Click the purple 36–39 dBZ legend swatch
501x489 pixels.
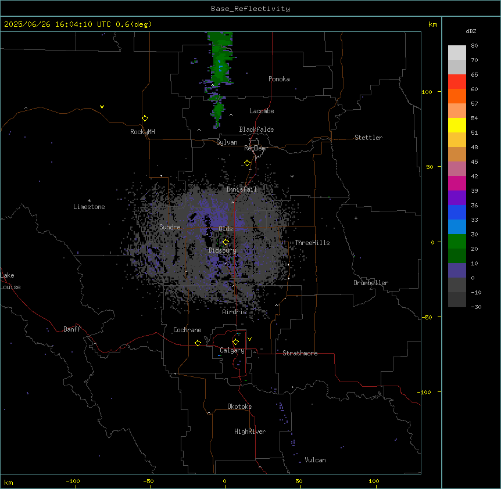tap(457, 197)
